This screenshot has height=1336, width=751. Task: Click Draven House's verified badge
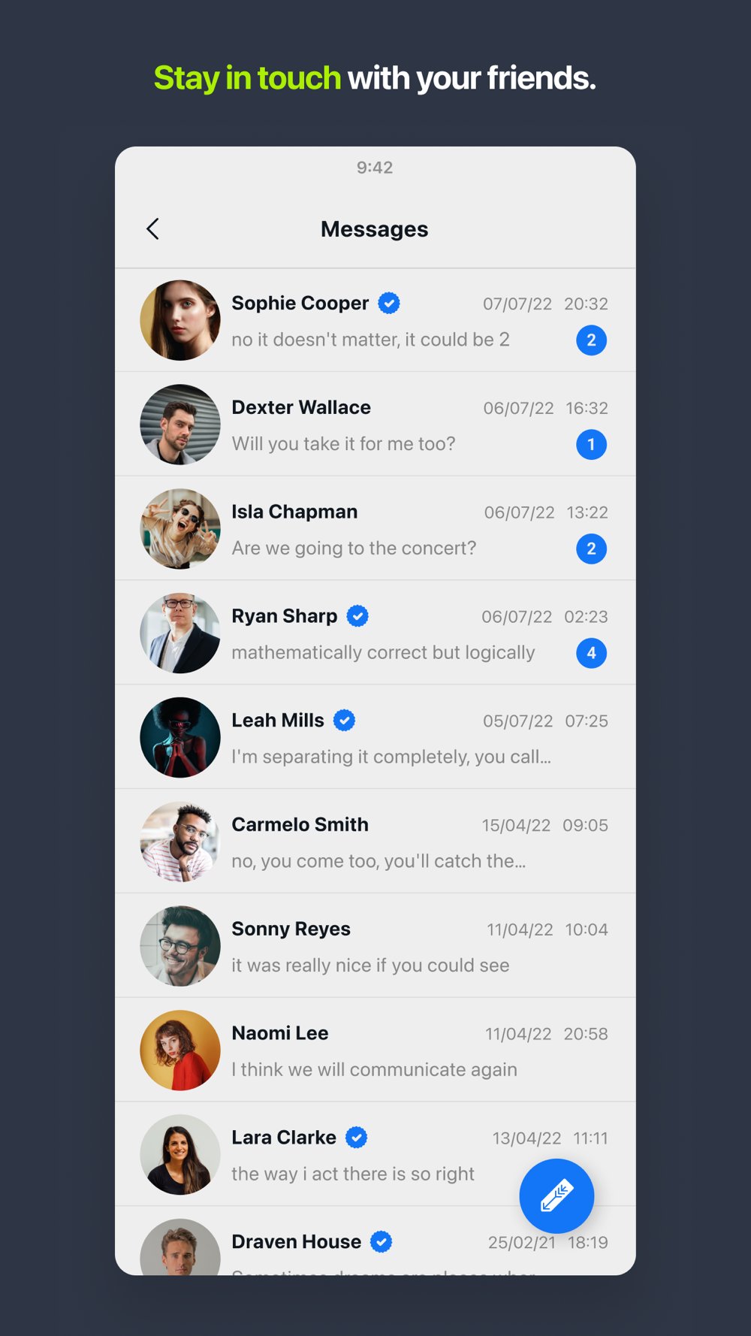(382, 1242)
